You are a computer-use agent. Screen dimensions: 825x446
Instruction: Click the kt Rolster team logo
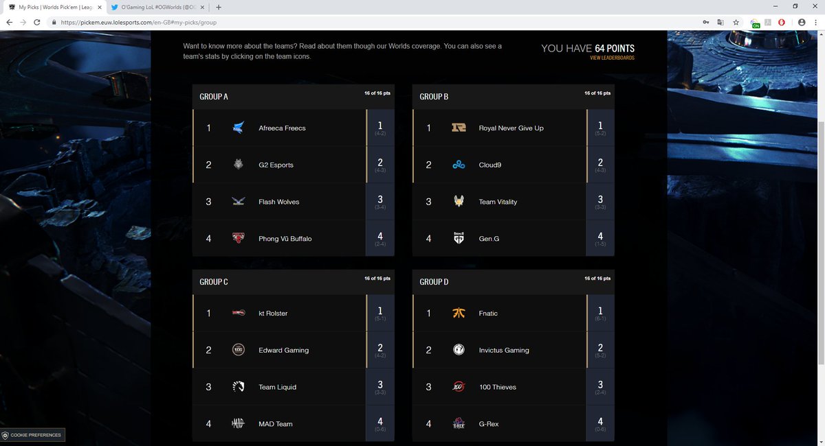click(239, 313)
